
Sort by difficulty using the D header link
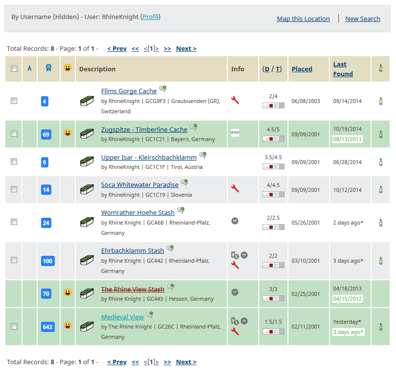[267, 69]
